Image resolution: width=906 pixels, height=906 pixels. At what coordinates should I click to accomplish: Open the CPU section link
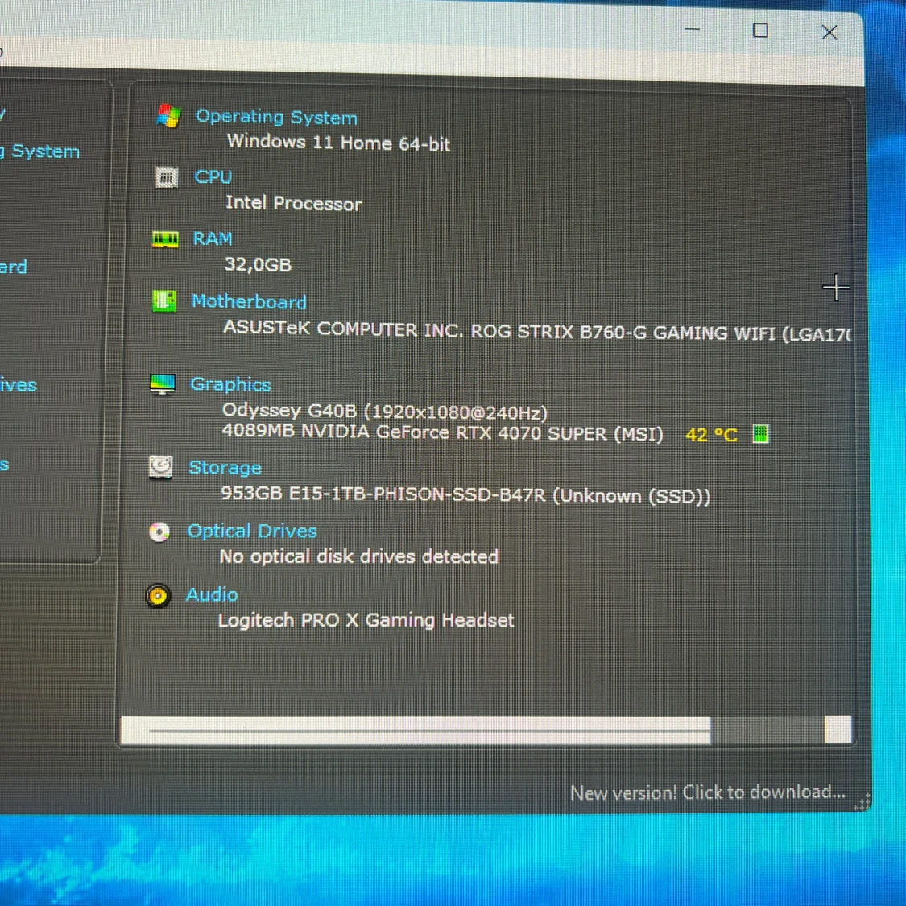point(213,176)
